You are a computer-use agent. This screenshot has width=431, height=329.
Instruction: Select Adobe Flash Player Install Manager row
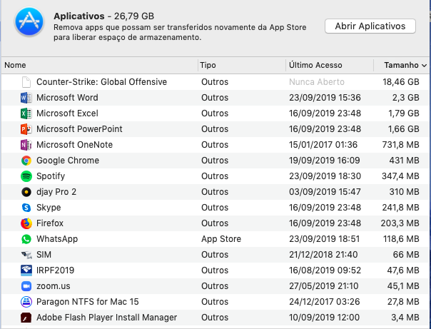click(106, 318)
